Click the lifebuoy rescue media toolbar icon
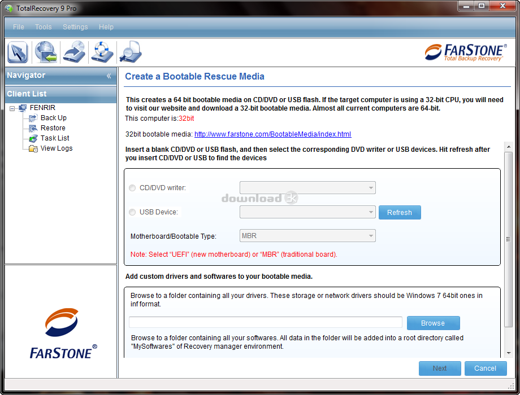Screen dimensions: 520x395 (x=102, y=52)
